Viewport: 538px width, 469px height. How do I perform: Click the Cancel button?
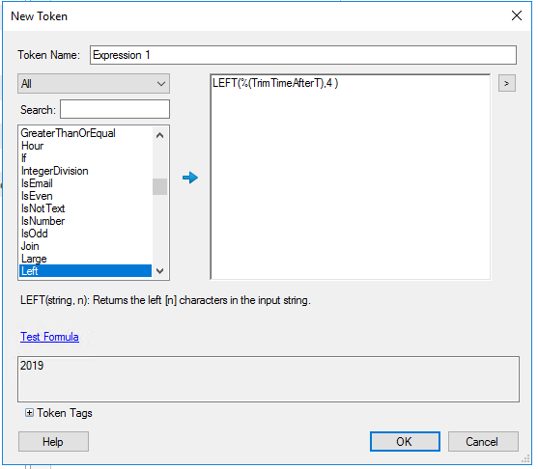click(483, 442)
